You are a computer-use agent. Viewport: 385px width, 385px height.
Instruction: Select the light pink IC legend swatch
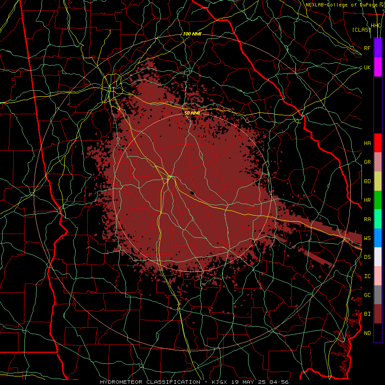pyautogui.click(x=378, y=276)
